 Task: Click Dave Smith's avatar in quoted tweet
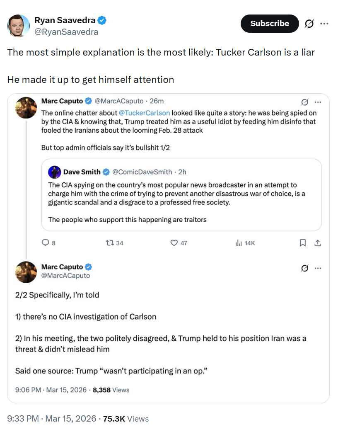pos(55,172)
